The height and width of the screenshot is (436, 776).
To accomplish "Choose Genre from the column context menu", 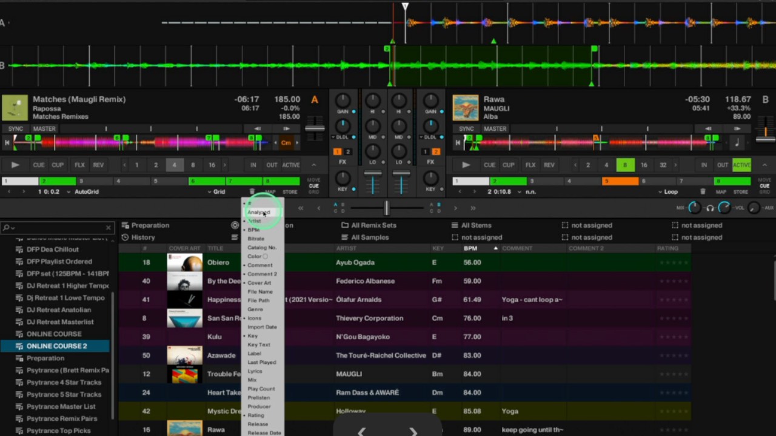I will point(255,309).
